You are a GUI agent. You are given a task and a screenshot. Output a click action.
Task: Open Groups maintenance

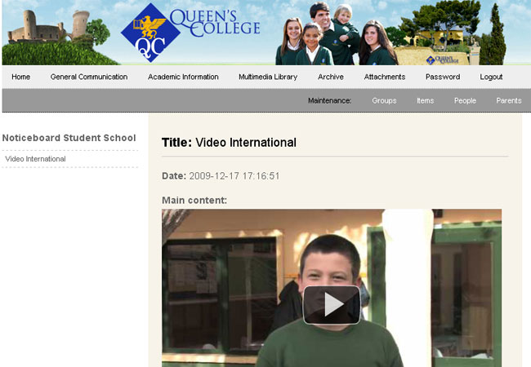[384, 100]
